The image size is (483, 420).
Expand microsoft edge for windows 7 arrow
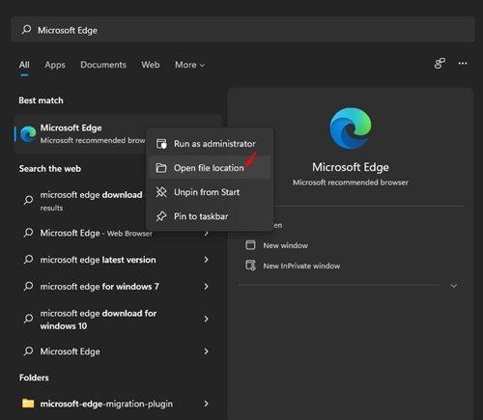(x=206, y=286)
